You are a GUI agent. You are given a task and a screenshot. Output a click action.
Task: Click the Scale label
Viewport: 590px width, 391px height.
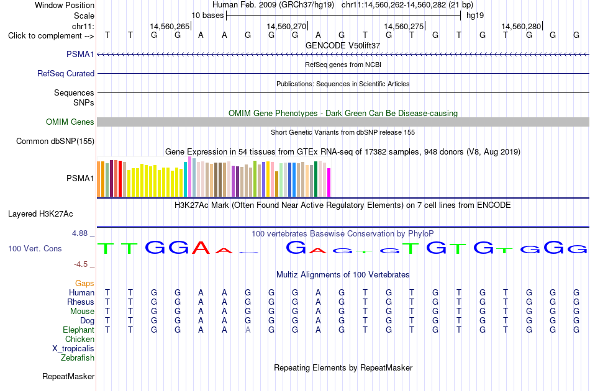(84, 16)
